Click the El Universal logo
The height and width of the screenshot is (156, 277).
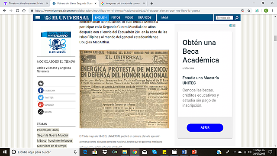pos(67,17)
